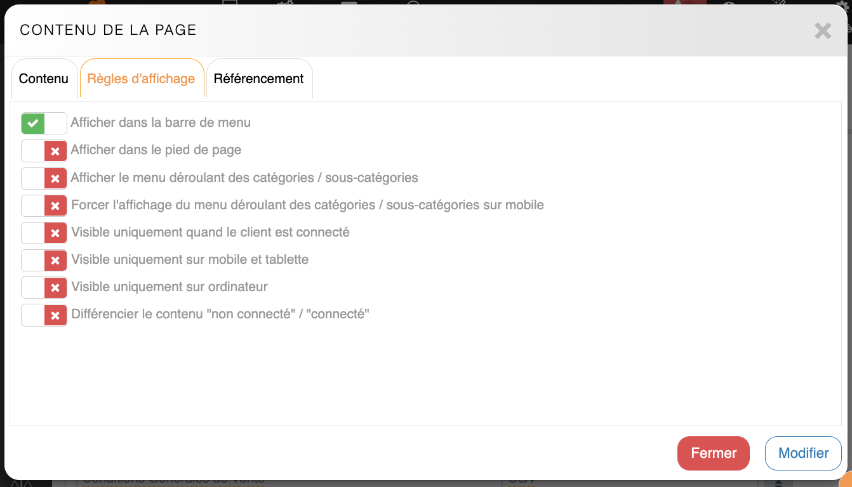
Task: Turn on the 'Visible uniquement sur ordinateur' switch
Action: [44, 287]
